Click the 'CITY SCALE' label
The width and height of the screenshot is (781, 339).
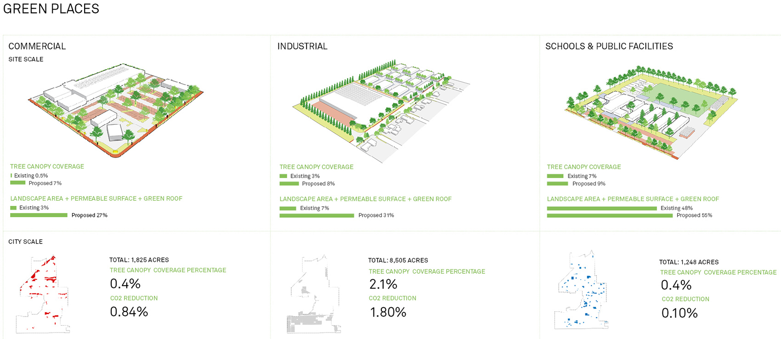(25, 242)
